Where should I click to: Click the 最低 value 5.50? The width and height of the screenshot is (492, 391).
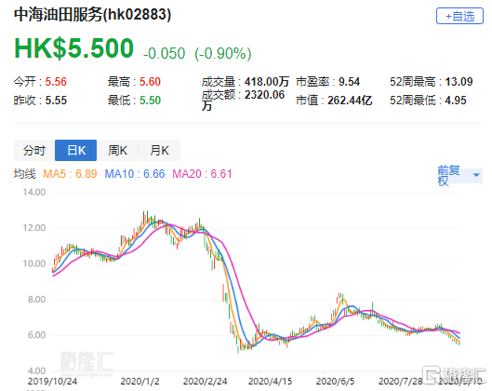tap(150, 101)
